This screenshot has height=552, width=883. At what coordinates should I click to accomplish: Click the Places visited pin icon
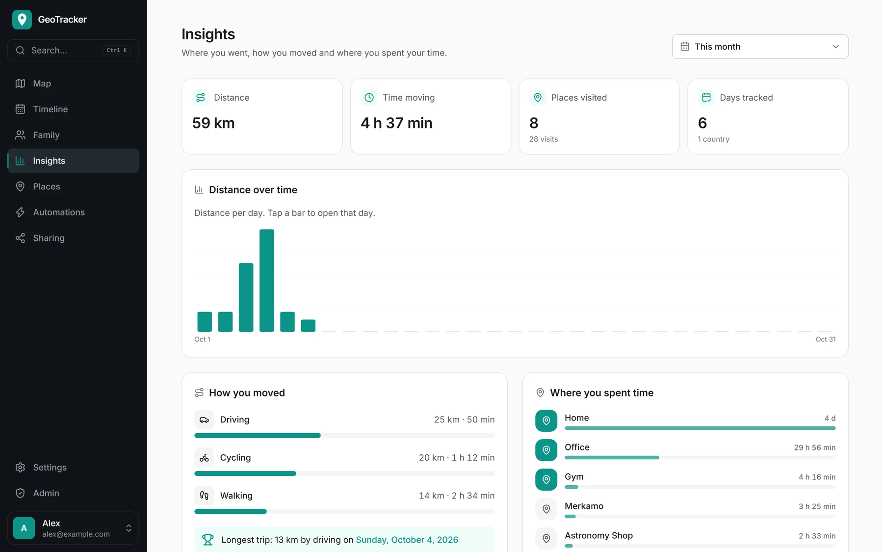[x=538, y=98]
